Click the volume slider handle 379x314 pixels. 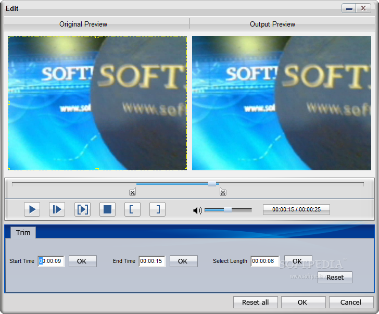tap(228, 210)
